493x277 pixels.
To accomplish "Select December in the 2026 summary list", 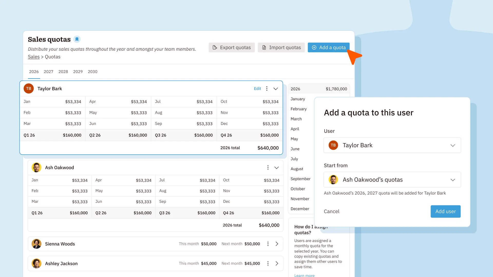I will [300, 209].
